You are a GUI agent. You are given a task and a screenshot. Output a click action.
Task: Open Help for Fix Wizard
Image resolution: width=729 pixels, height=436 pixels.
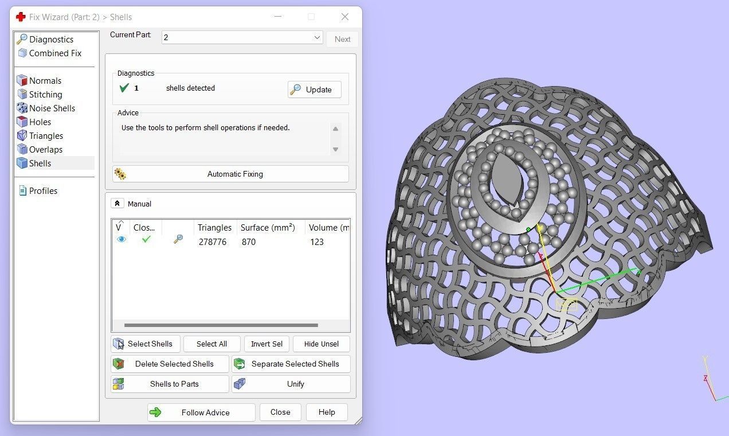point(327,412)
